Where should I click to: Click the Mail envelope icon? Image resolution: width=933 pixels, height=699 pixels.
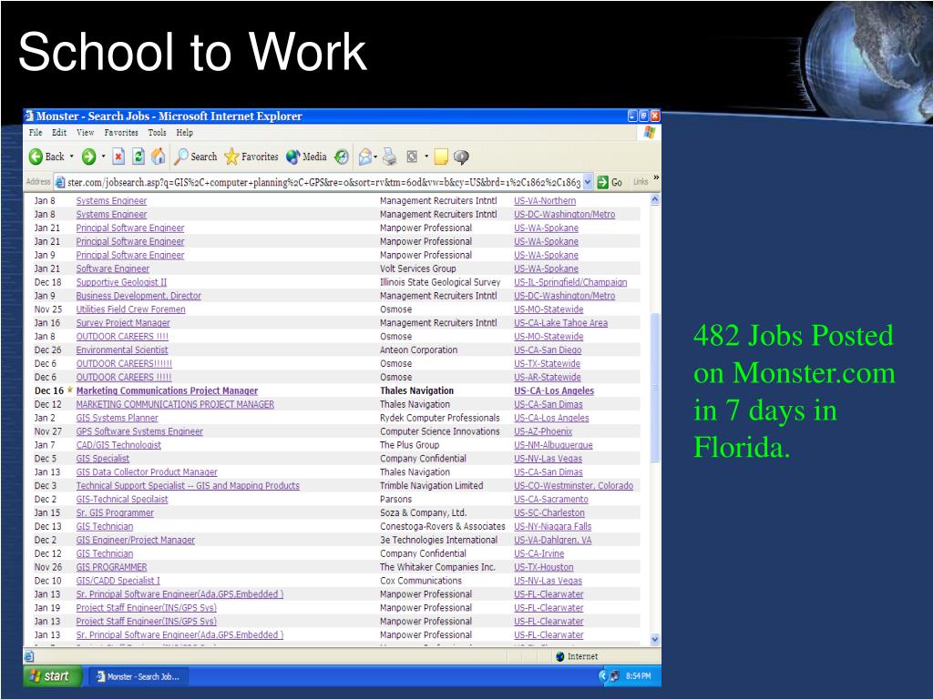(364, 157)
